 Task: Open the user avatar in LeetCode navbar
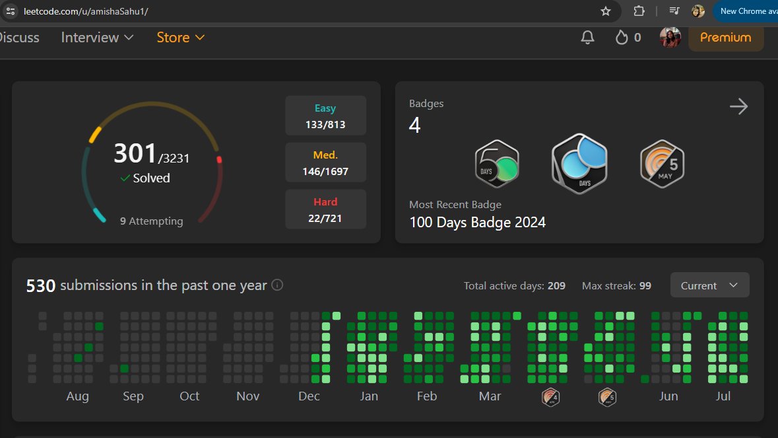point(670,37)
